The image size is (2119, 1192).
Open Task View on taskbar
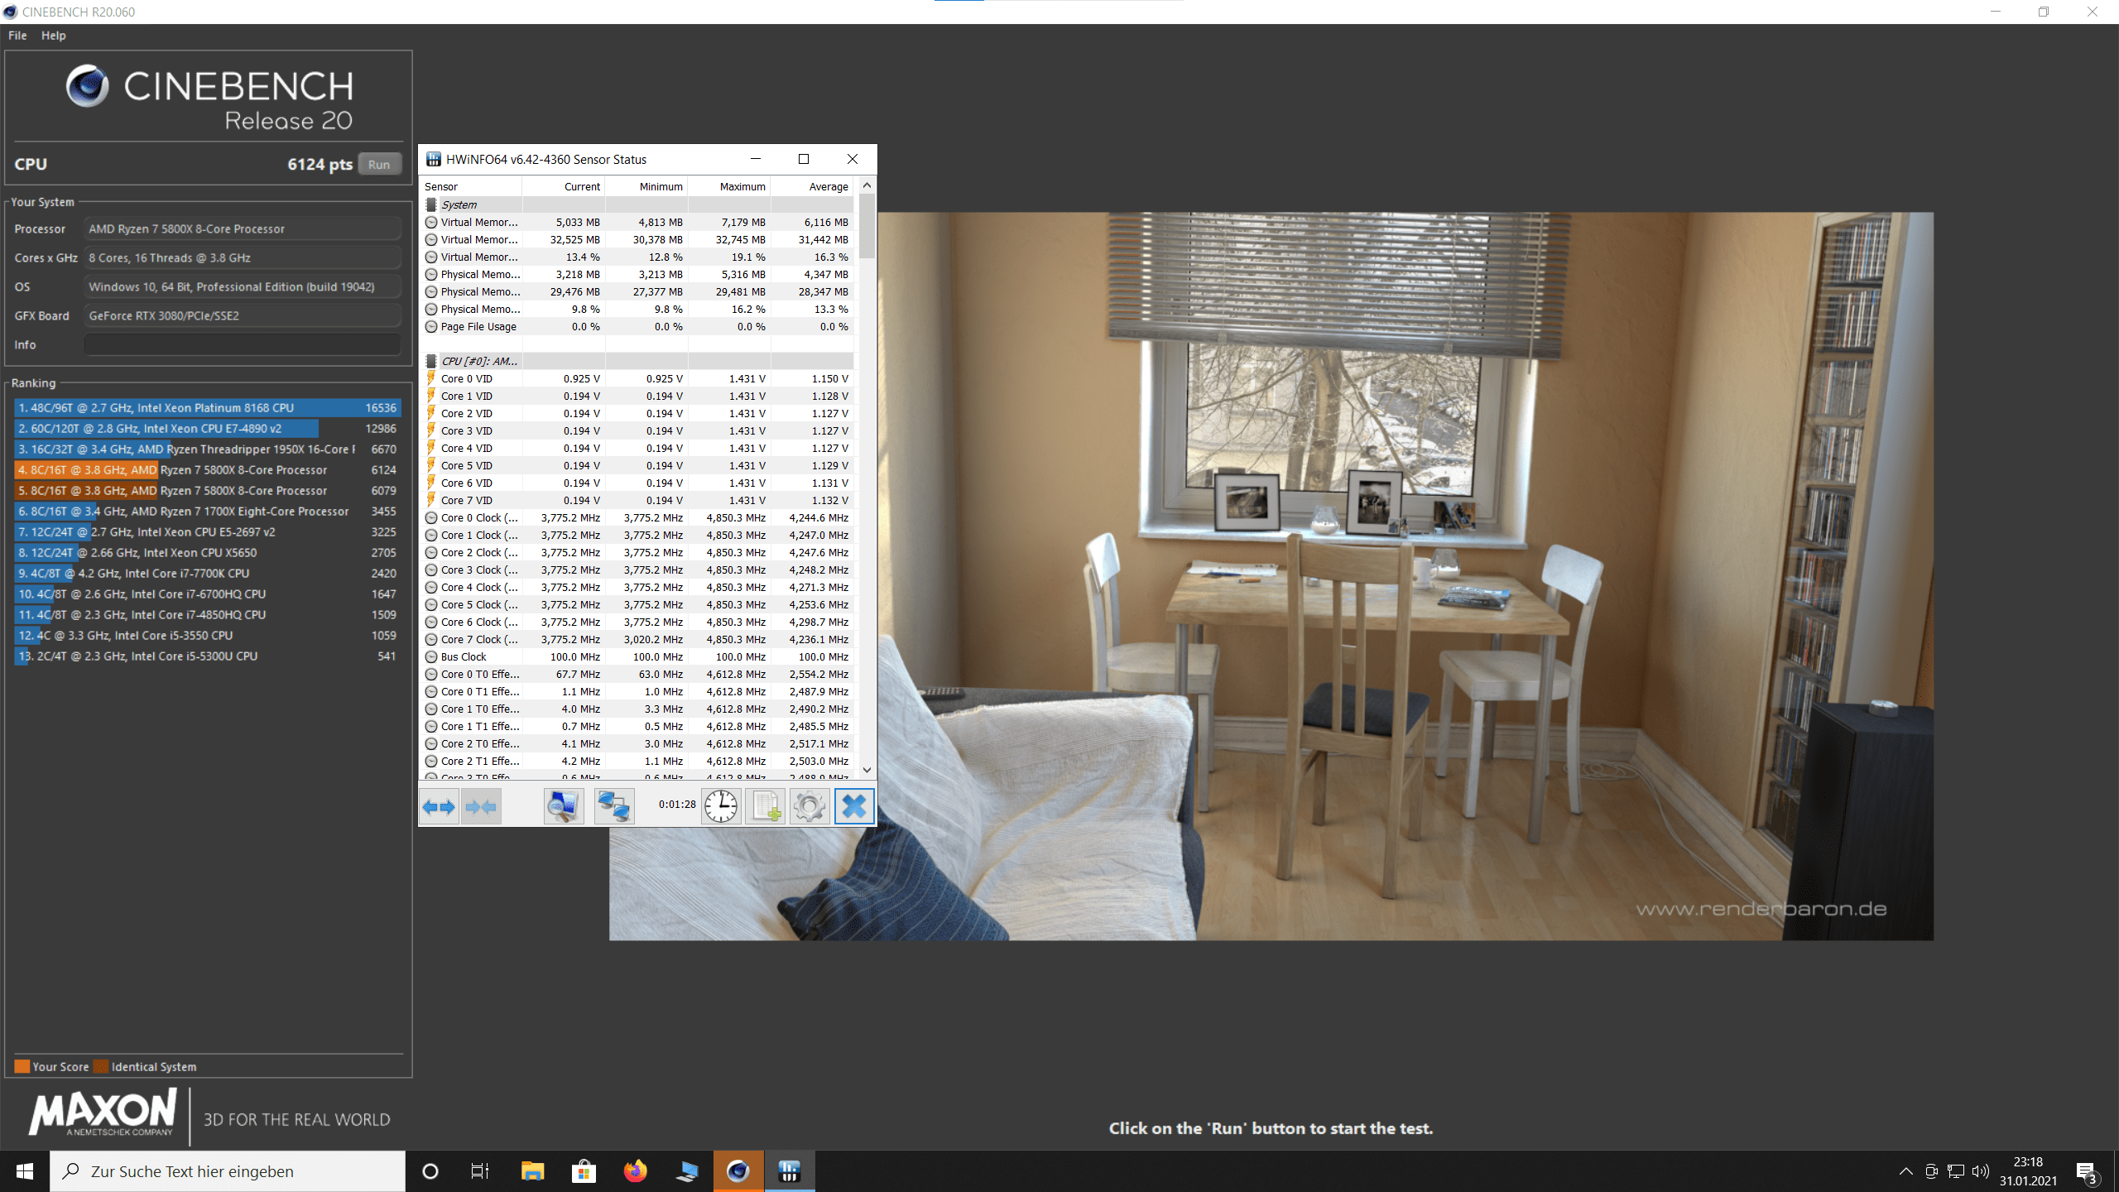click(x=480, y=1171)
